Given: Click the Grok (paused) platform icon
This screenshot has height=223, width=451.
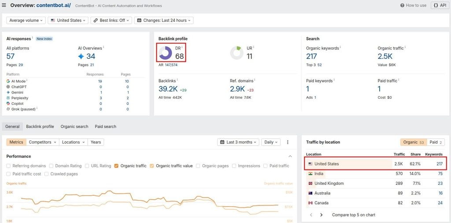Looking at the screenshot, I should (x=8, y=109).
